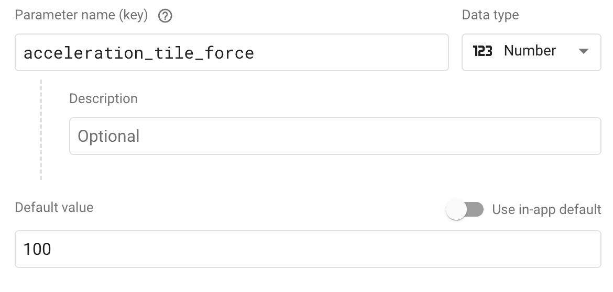Click the "Default value" label
This screenshot has height=292, width=613.
54,208
